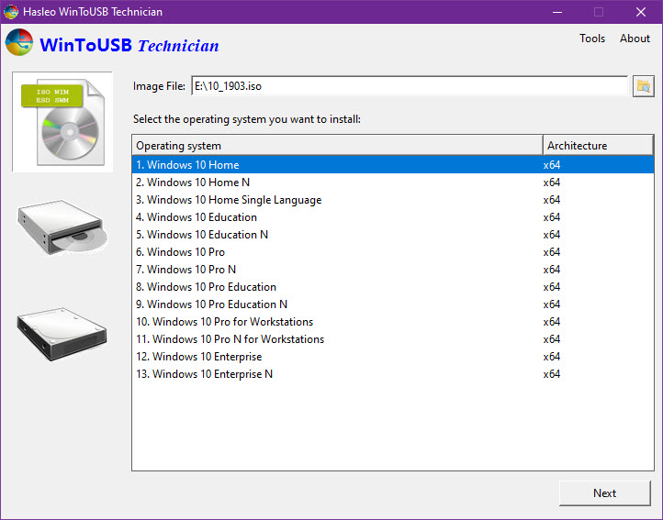Click x64 in the Windows 10 Enterprise N row
The image size is (663, 520).
click(551, 374)
